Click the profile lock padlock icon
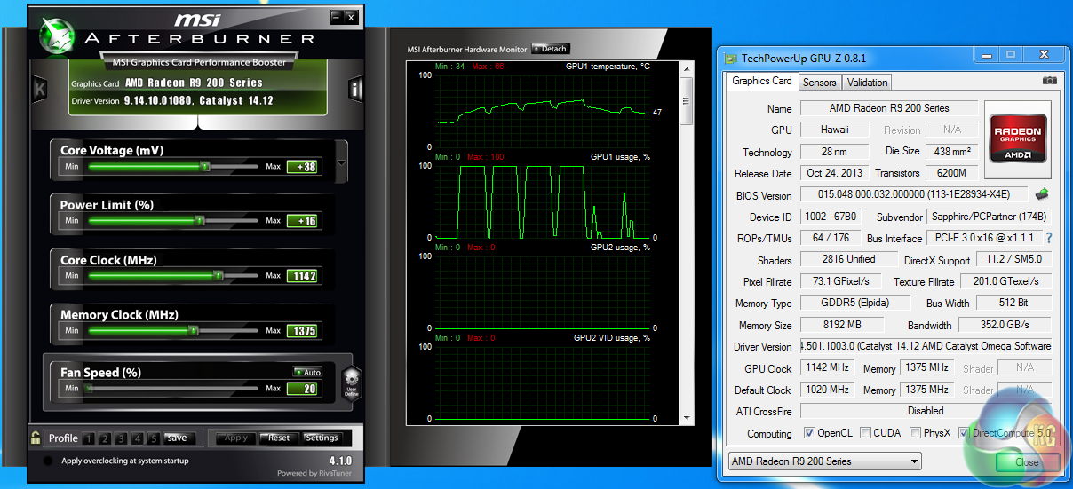Image resolution: width=1073 pixels, height=489 pixels. [36, 438]
